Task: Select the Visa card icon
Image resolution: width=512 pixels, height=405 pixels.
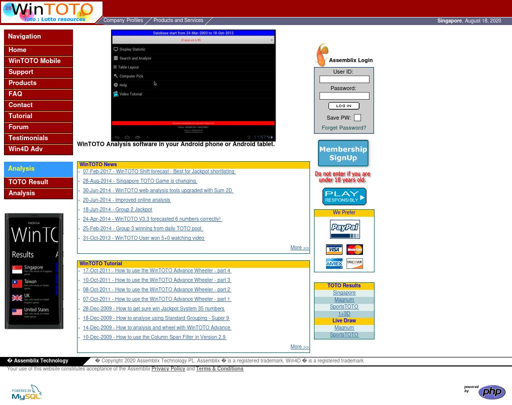Action: [x=333, y=249]
